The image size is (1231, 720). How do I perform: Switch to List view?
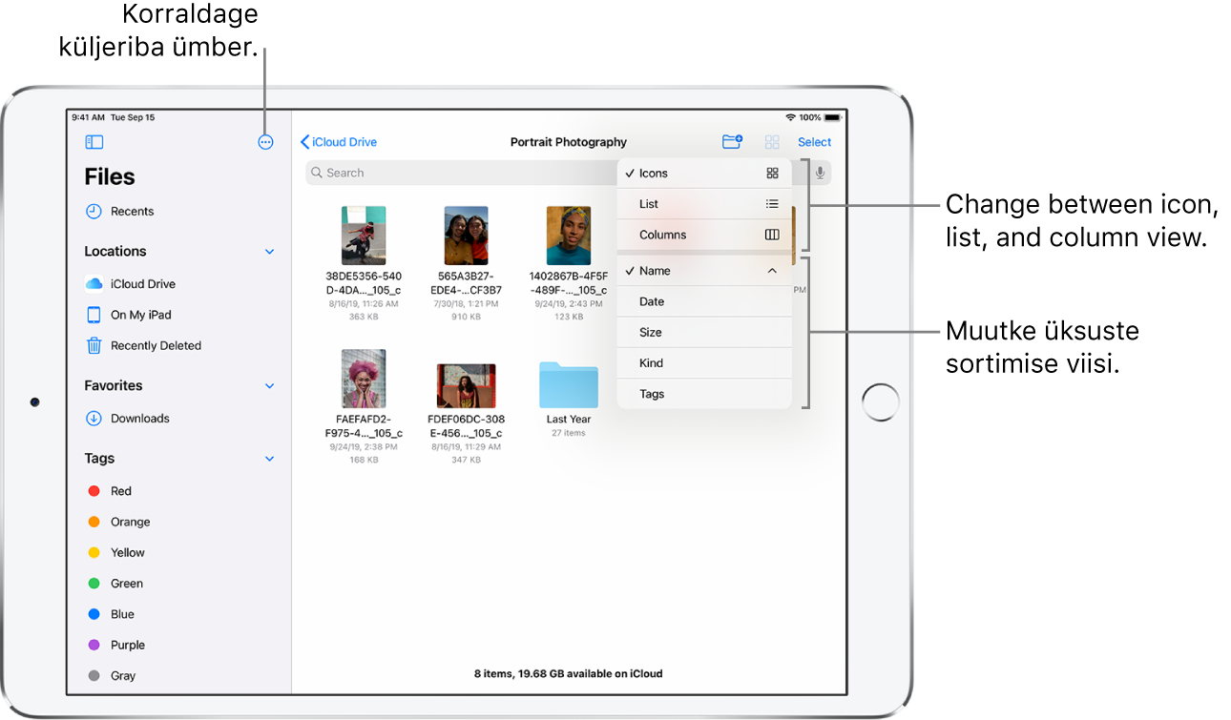click(x=649, y=203)
